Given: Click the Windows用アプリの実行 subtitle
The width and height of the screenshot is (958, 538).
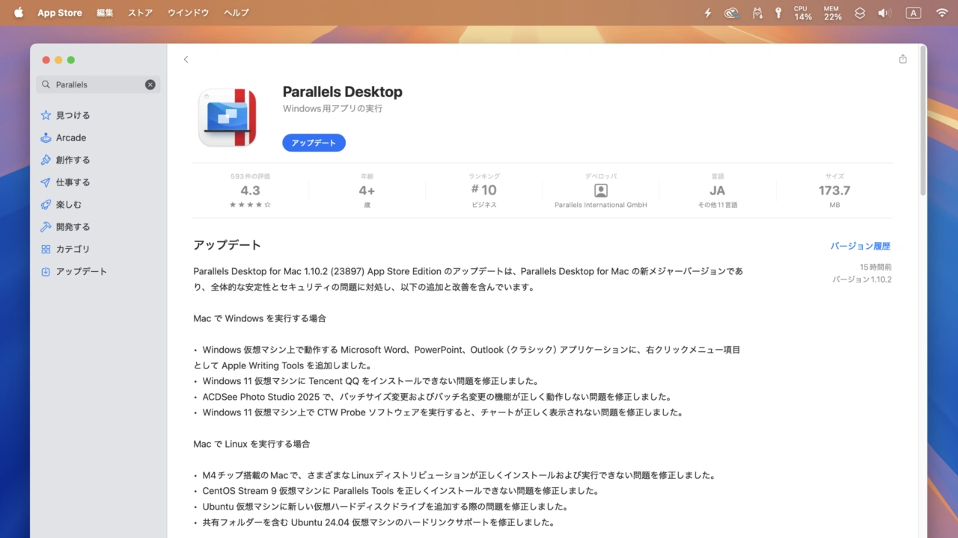Looking at the screenshot, I should coord(332,109).
